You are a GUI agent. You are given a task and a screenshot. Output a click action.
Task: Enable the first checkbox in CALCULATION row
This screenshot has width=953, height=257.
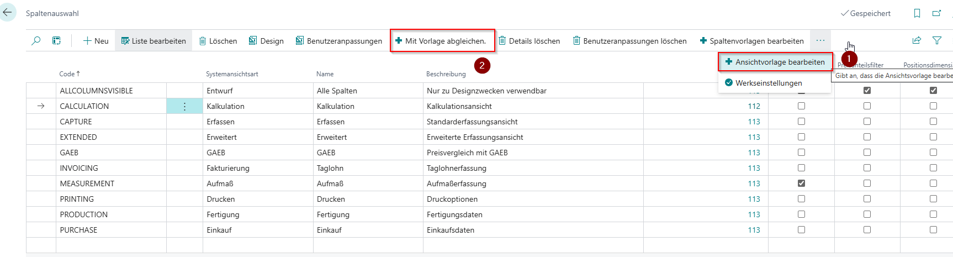pos(801,106)
